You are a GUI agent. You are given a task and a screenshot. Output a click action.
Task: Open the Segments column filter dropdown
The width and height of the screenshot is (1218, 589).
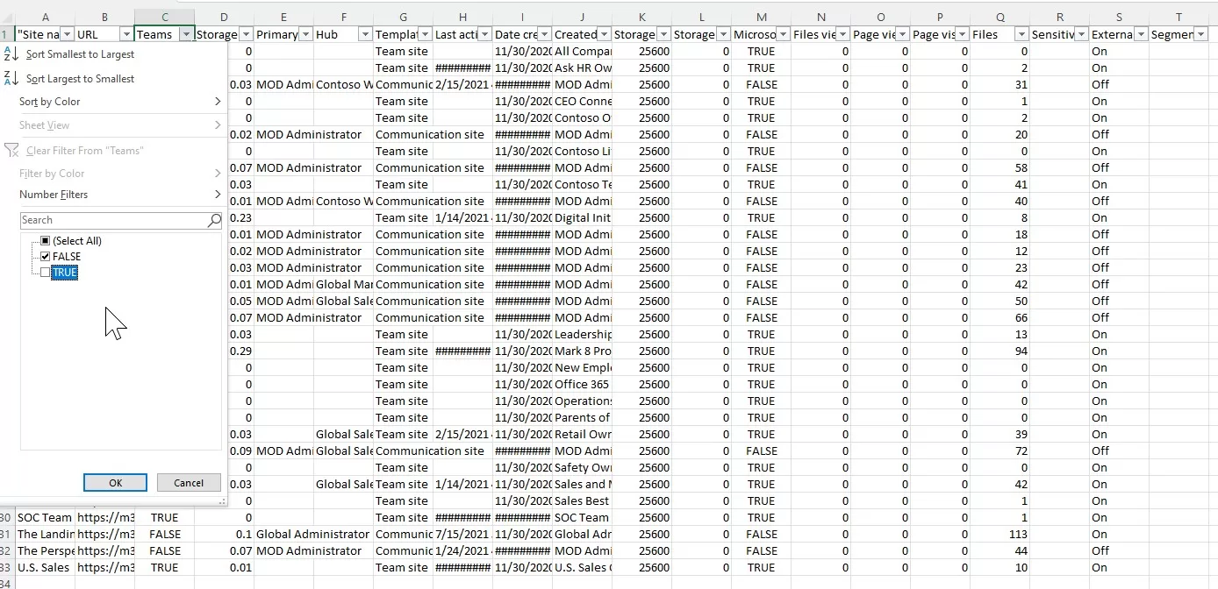coord(1200,34)
